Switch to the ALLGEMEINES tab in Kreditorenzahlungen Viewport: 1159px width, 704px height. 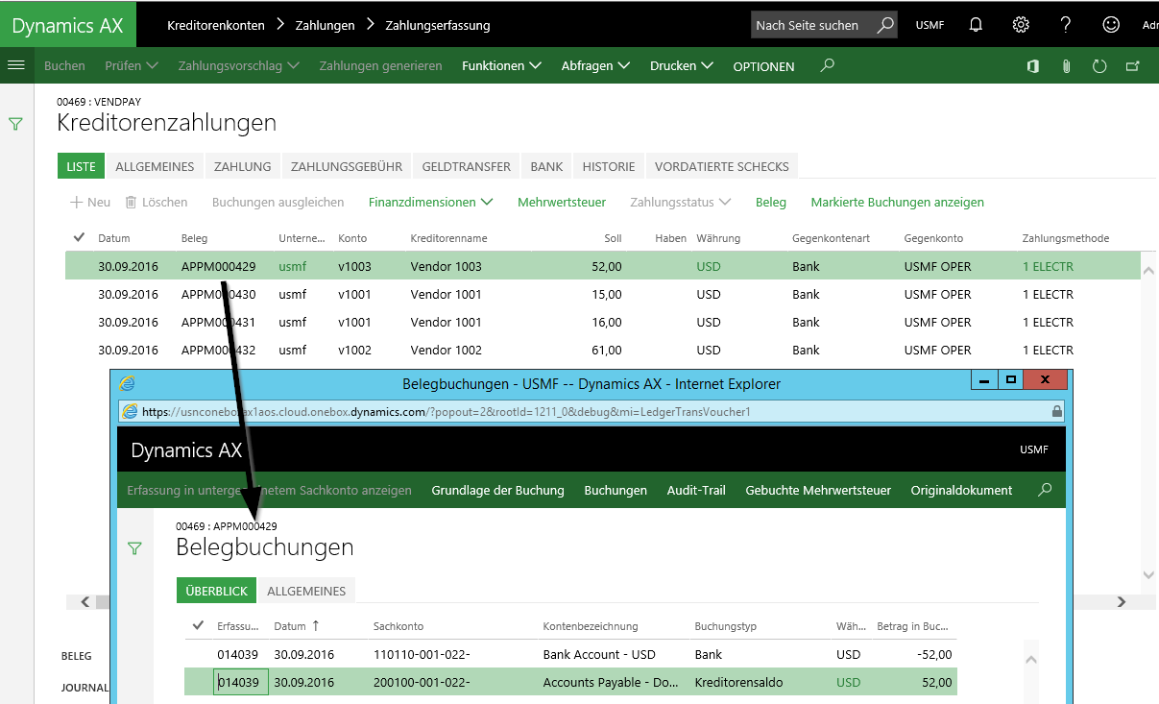155,166
